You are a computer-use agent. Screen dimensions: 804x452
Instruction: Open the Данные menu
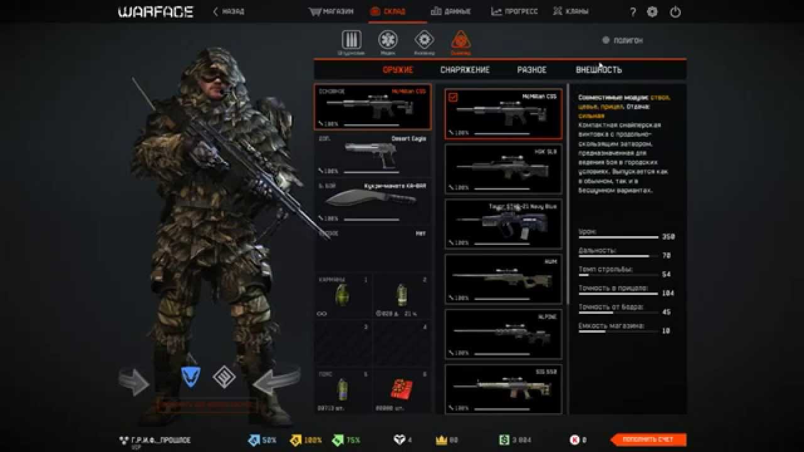tap(451, 11)
